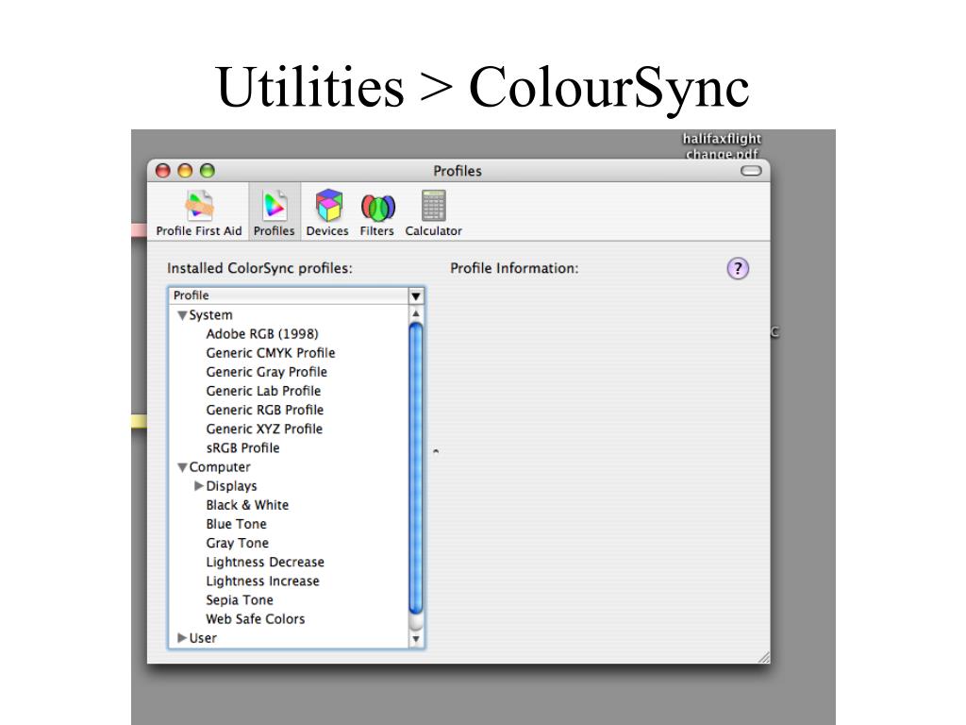966x725 pixels.
Task: Click the split pane divider handle
Action: (x=436, y=452)
